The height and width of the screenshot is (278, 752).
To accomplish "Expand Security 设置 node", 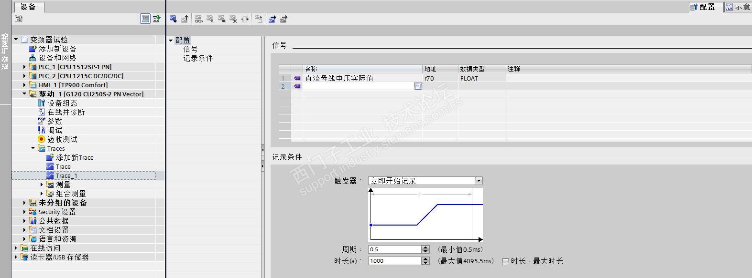I will pyautogui.click(x=24, y=212).
